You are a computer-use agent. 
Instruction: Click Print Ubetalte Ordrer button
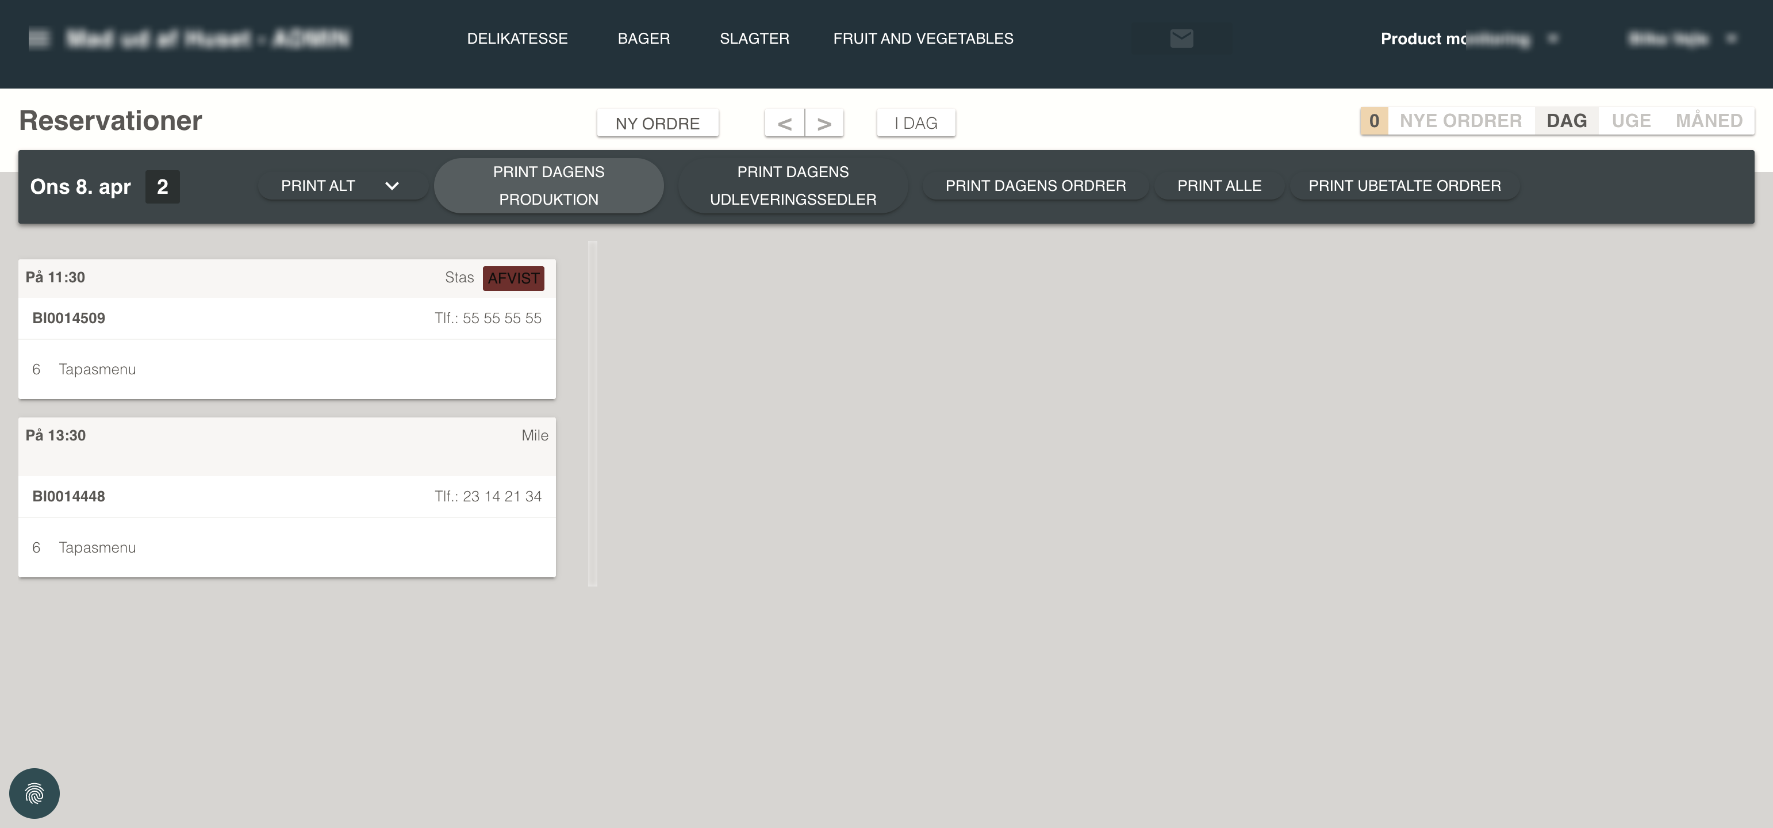[x=1404, y=186]
